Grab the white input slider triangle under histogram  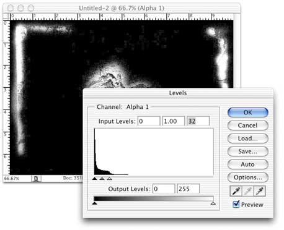point(110,179)
